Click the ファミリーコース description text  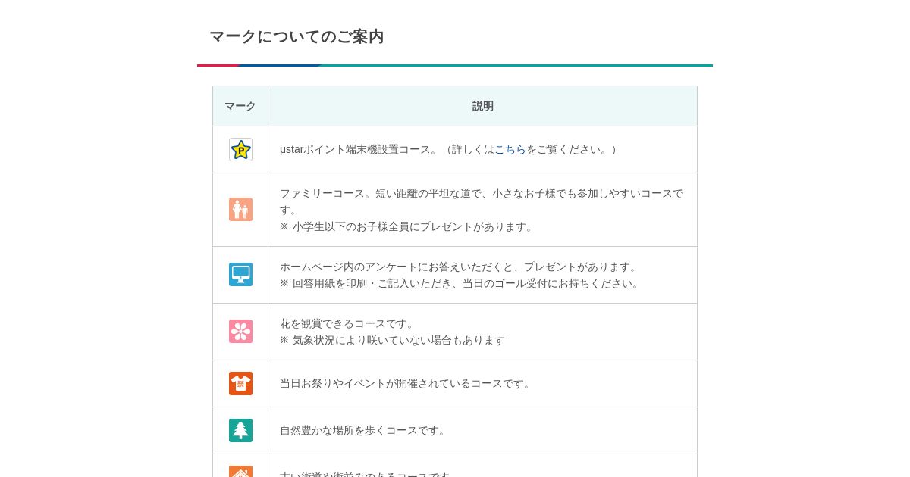point(481,193)
